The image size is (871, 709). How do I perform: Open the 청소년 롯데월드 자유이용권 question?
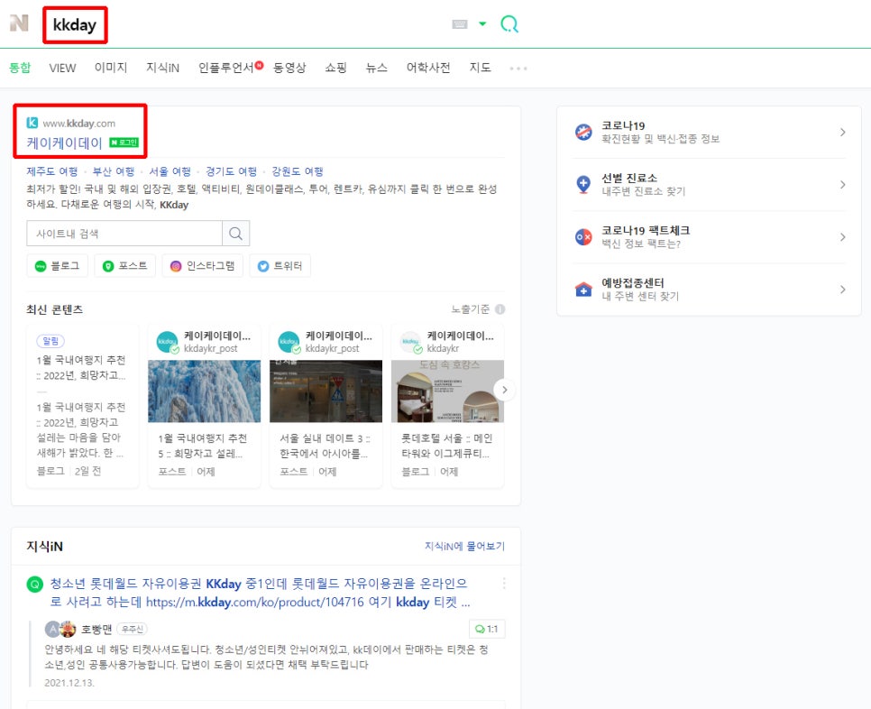[x=260, y=593]
